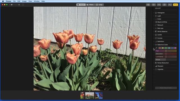Screen dimensions: 180x101
Task: Select the yellow selective color swatch
Action: pos(163,48)
